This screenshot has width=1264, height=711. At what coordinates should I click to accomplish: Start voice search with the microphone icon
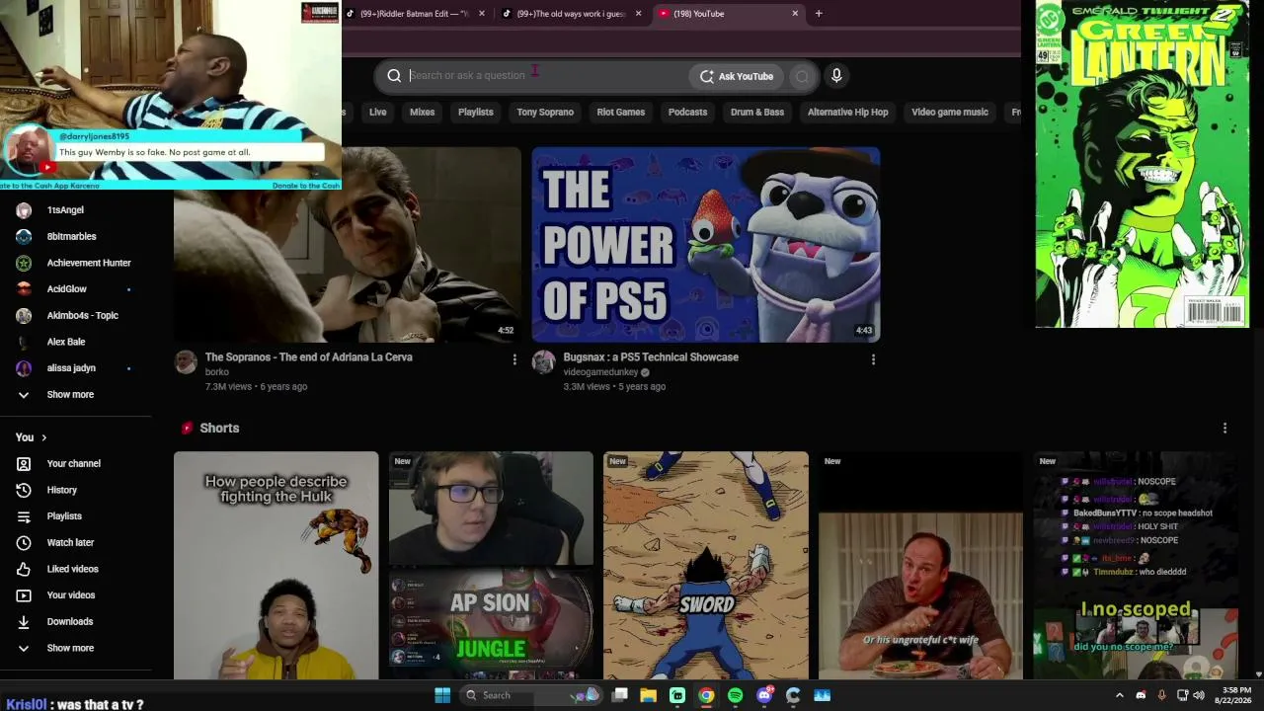click(x=836, y=76)
